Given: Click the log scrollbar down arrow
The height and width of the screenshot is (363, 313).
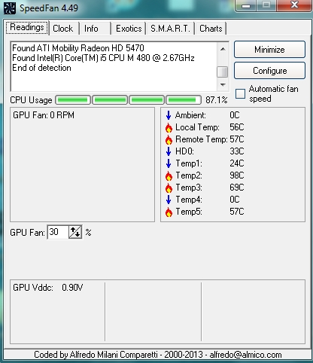Looking at the screenshot, I should click(x=223, y=85).
